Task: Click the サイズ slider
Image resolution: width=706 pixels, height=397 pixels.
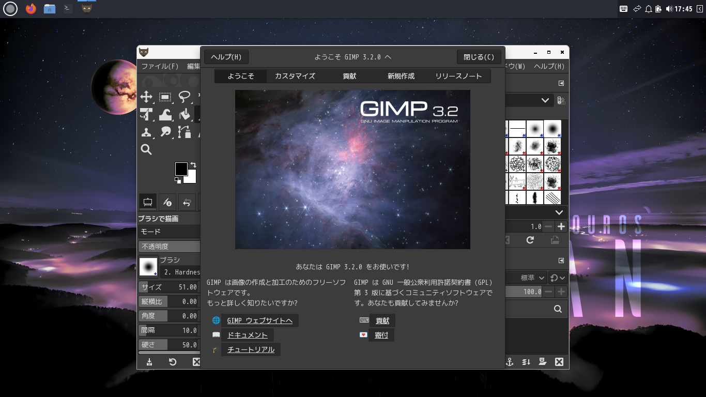Action: click(169, 287)
